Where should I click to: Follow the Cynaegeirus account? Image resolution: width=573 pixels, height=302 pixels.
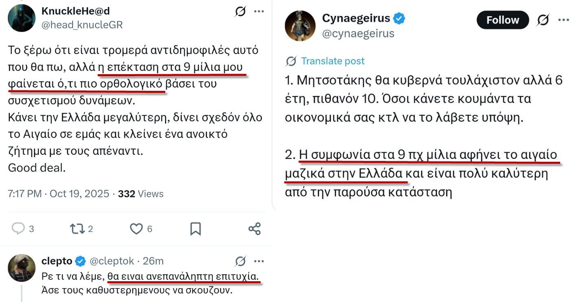click(x=502, y=20)
